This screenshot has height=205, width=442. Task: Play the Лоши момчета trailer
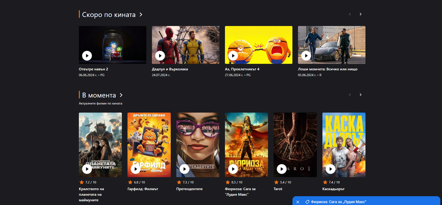coord(306,56)
